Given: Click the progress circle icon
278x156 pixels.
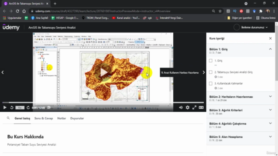Looking at the screenshot, I should [x=236, y=27].
